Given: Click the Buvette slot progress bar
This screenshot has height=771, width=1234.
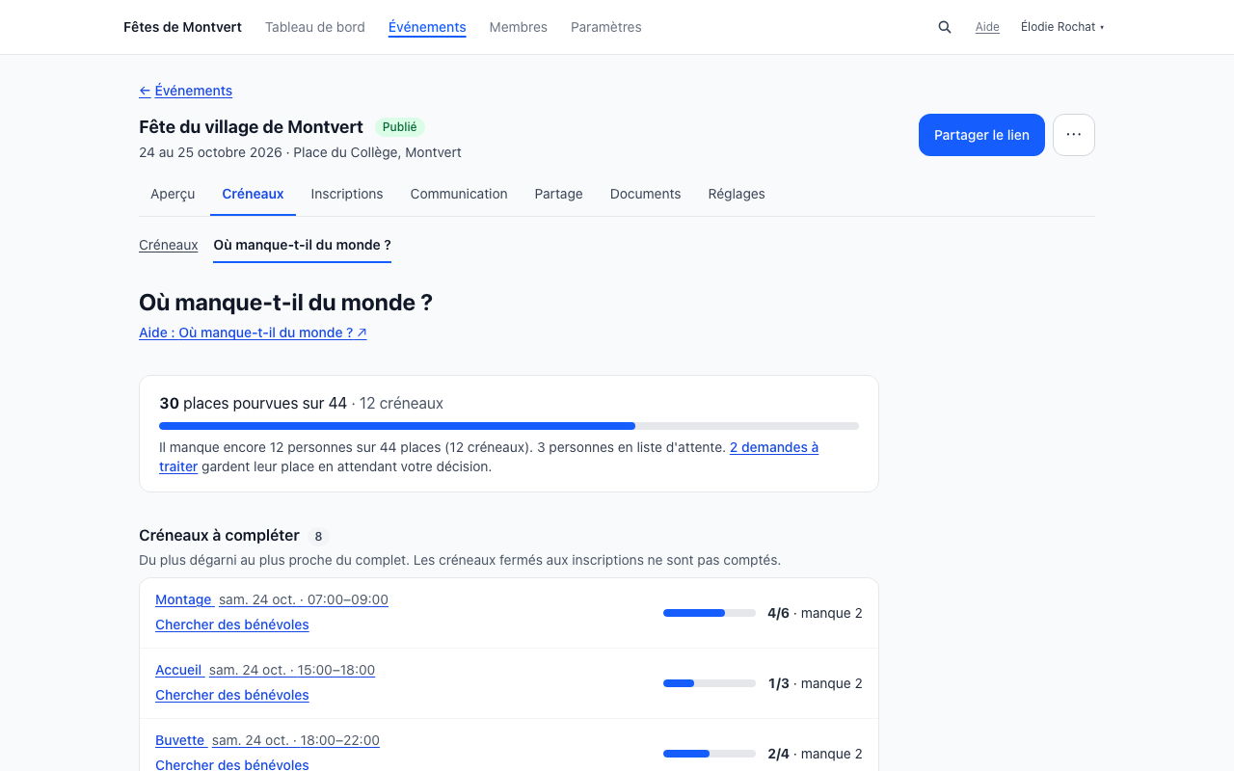Looking at the screenshot, I should (x=710, y=754).
